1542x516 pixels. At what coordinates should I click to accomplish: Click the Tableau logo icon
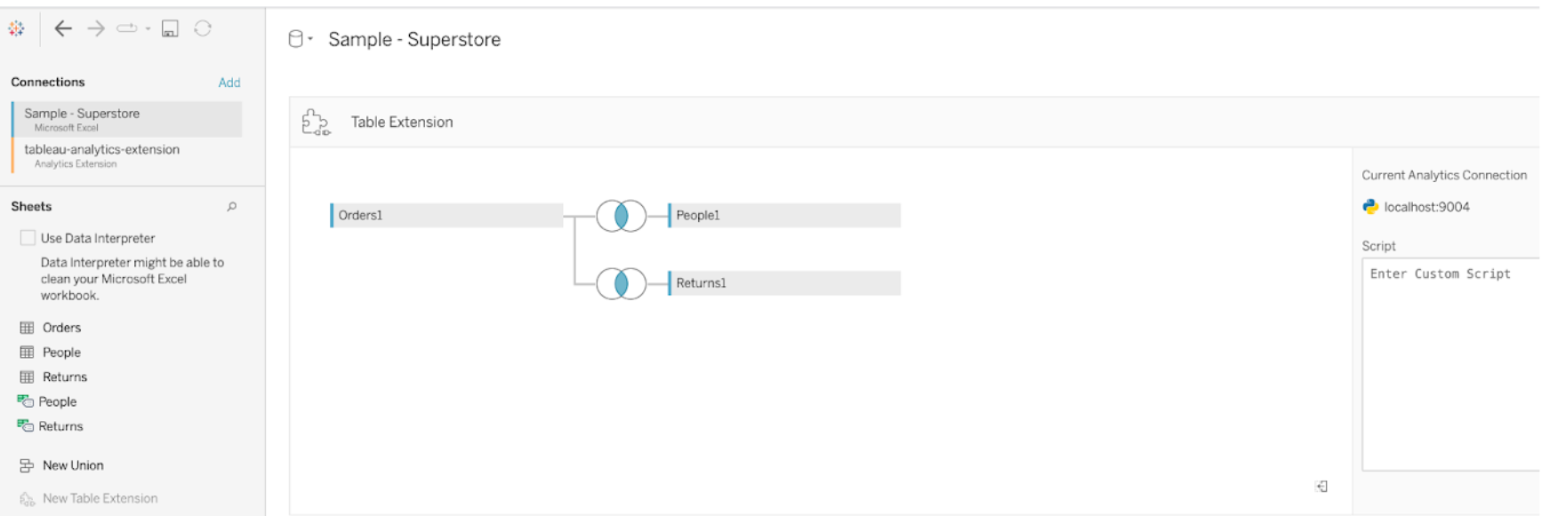16,28
